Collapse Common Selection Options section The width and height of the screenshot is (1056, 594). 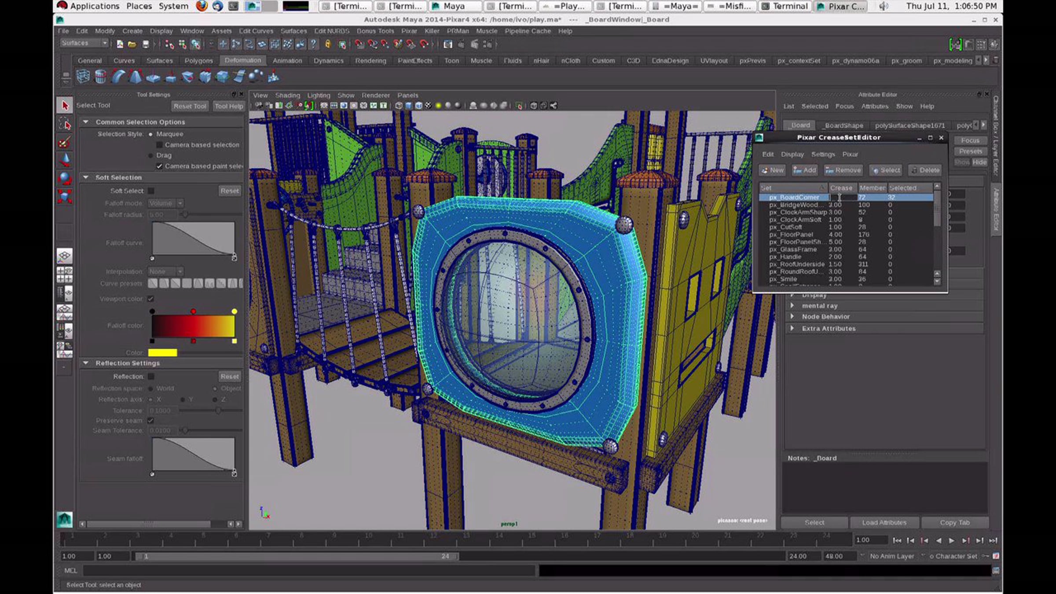86,122
